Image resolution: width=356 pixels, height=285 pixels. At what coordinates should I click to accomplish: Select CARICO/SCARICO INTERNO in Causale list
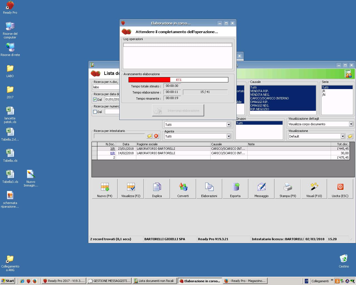283,98
